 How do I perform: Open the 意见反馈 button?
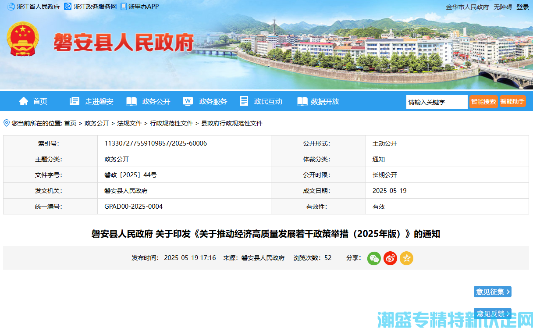493,314
